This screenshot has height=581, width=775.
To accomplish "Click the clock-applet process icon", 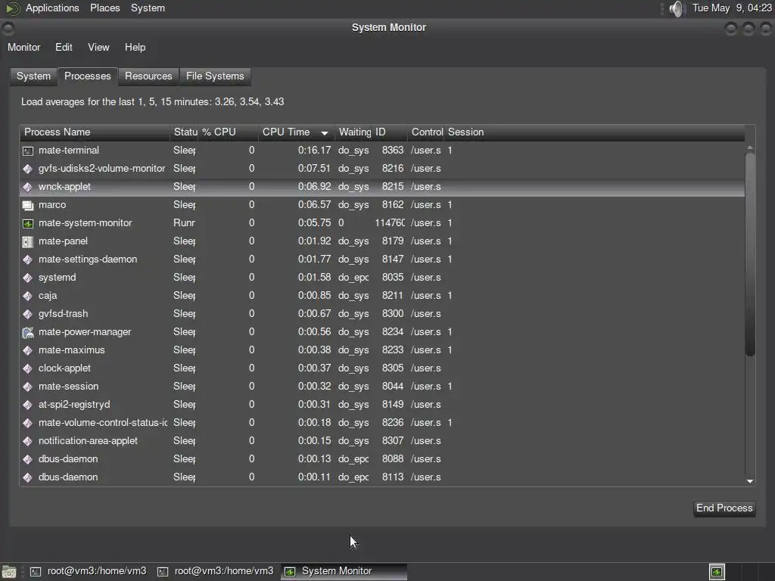I will pos(28,368).
